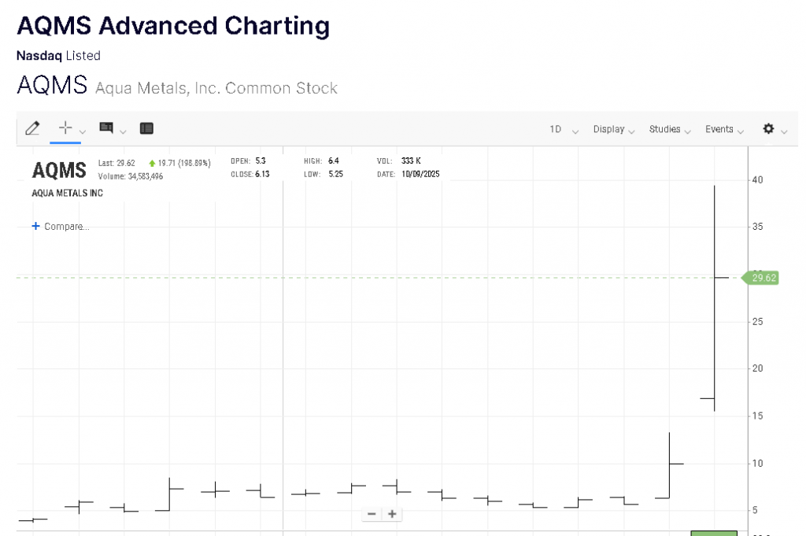806x536 pixels.
Task: Click the annotation comment icon
Action: click(x=105, y=128)
